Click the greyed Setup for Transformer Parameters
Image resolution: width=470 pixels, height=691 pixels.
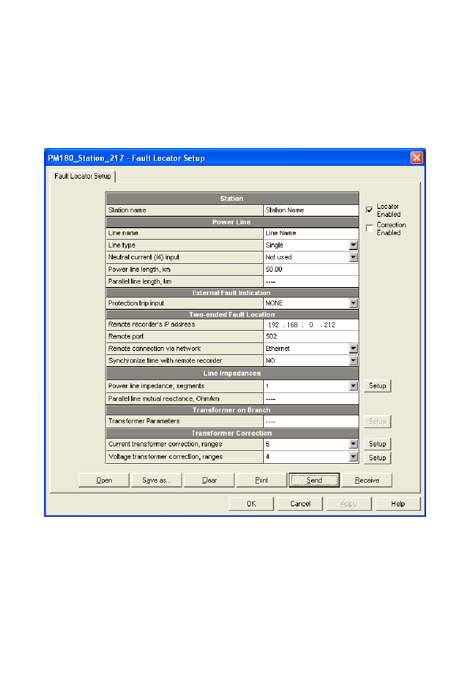pos(377,422)
